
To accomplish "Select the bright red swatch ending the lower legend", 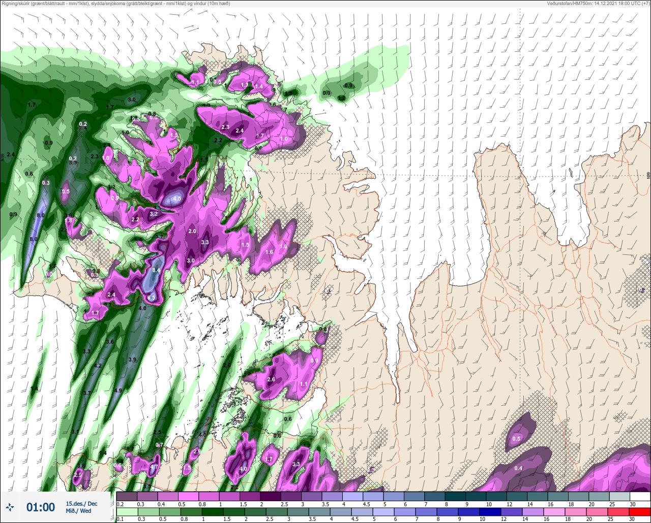I will coord(640,511).
